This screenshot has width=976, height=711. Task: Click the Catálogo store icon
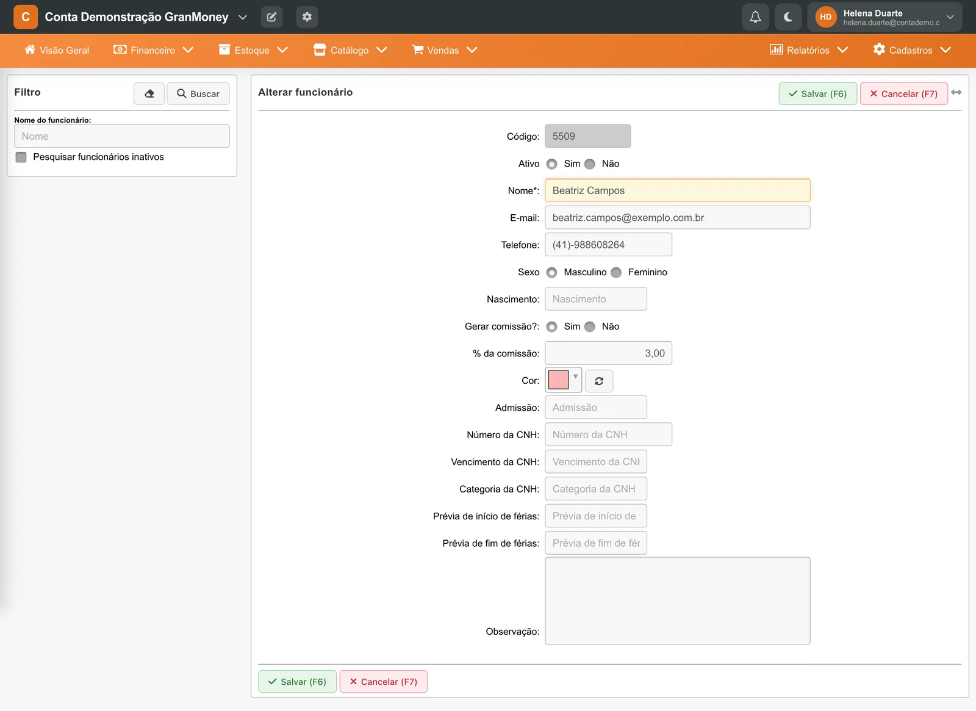click(x=320, y=49)
